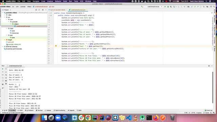Collapse the youtube-videos project root

pos(2,13)
